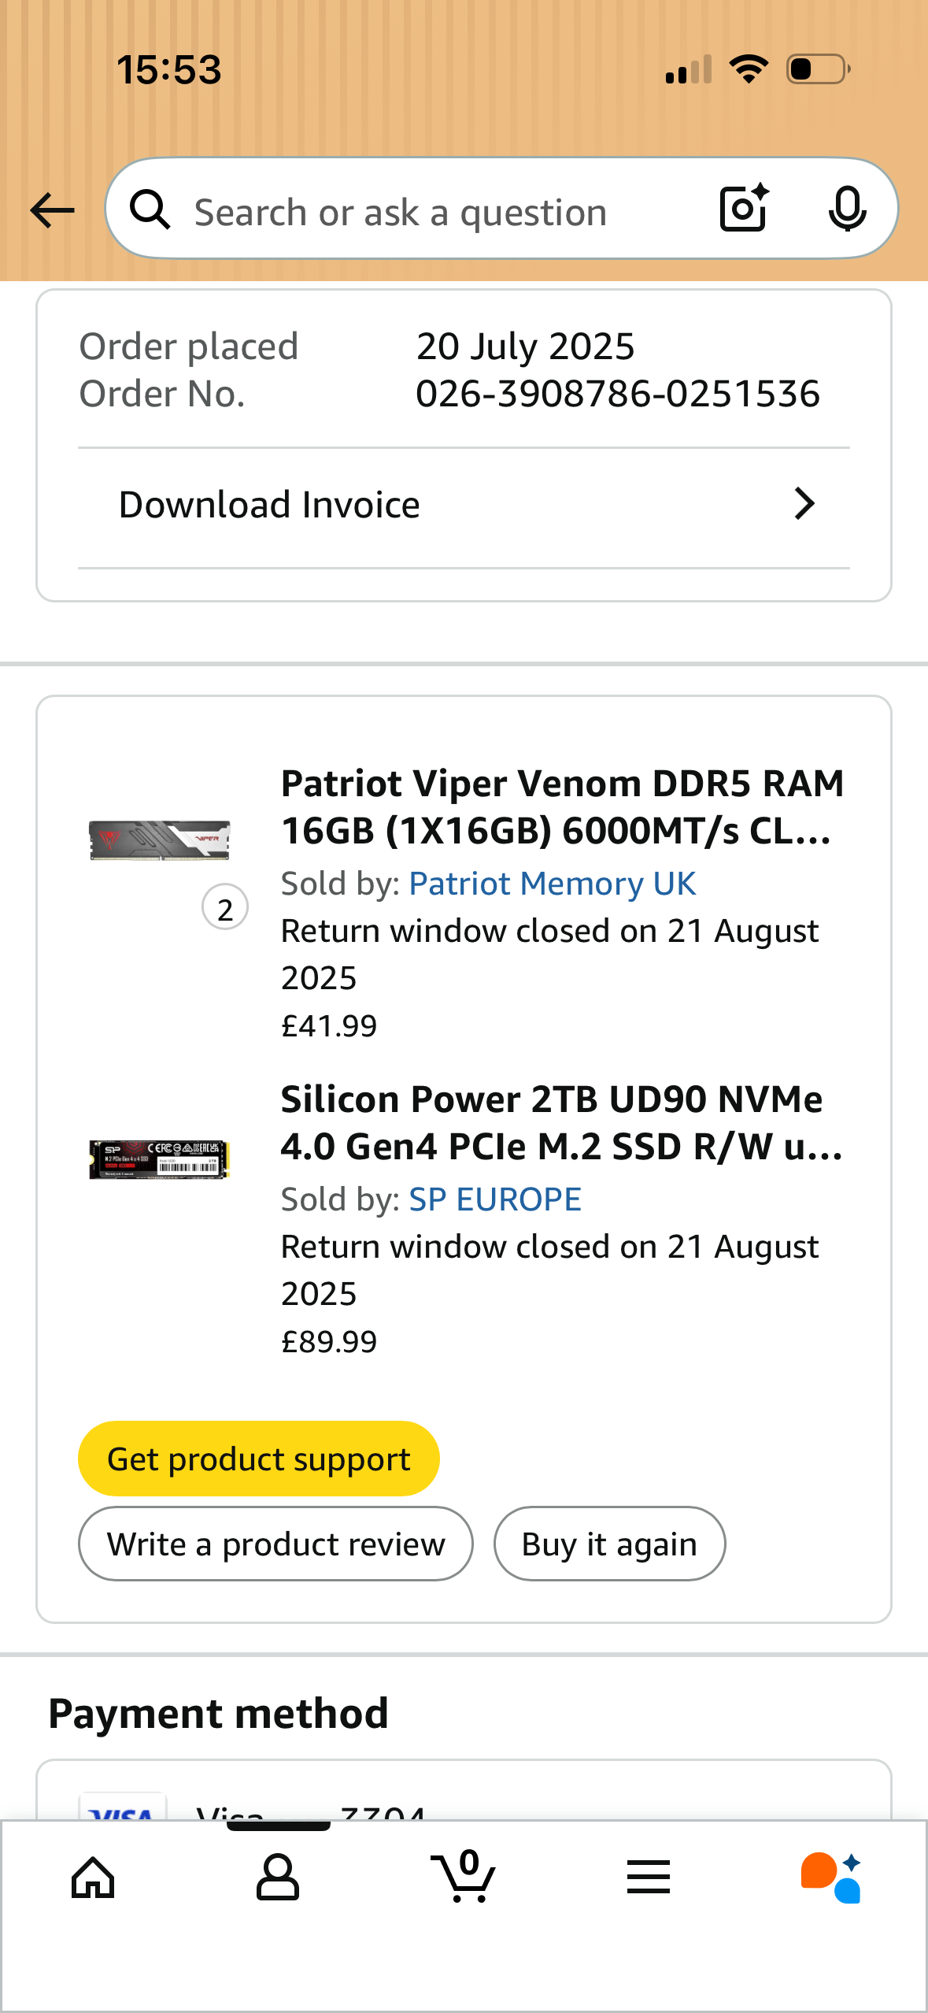Open the shopping cart icon
Screen dimensions: 928x2013
pyautogui.click(x=464, y=1878)
